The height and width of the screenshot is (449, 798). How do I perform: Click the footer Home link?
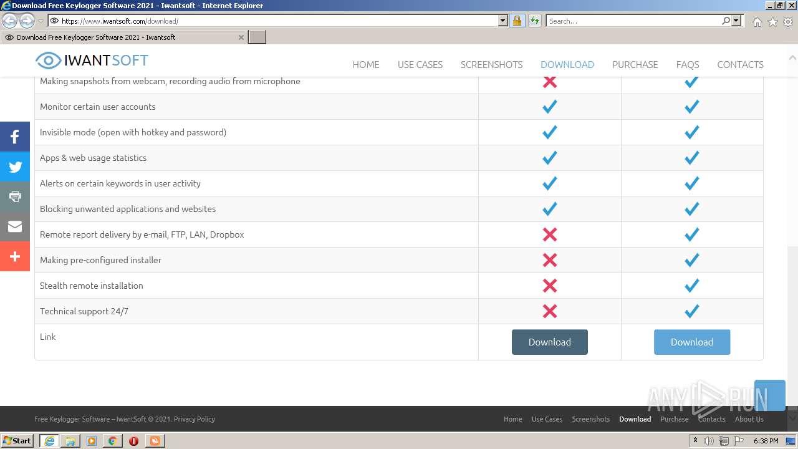[x=513, y=419]
